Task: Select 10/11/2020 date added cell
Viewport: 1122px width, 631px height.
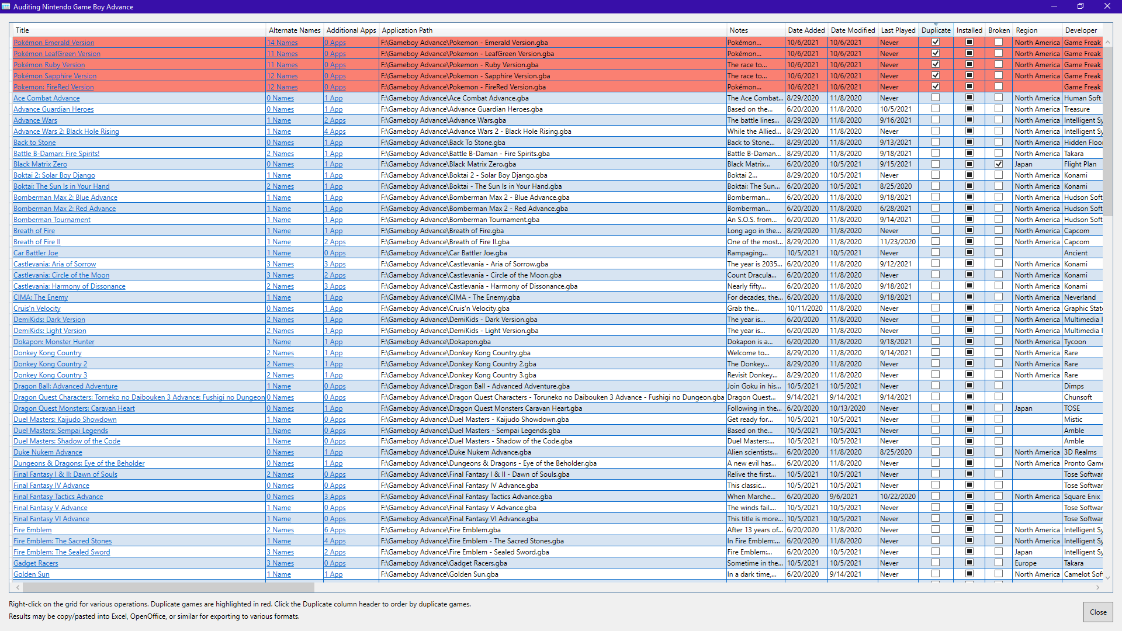Action: coord(806,308)
